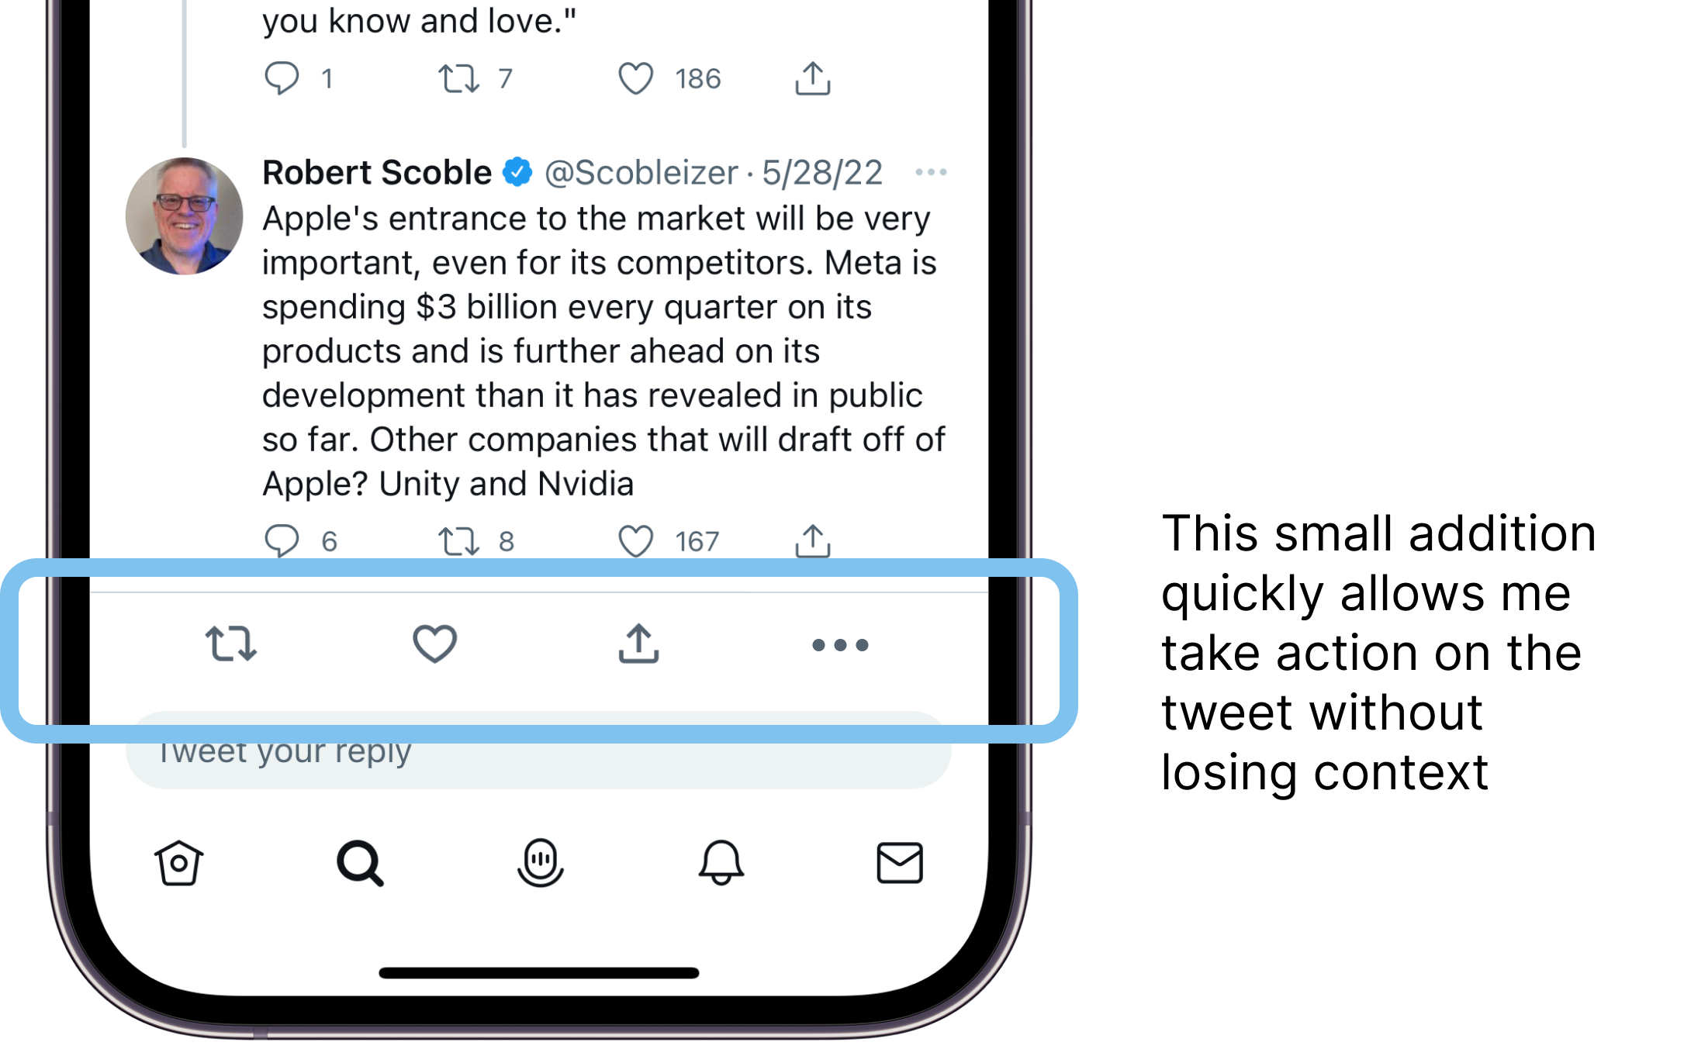
Task: Open Notifications bell tab
Action: point(721,862)
